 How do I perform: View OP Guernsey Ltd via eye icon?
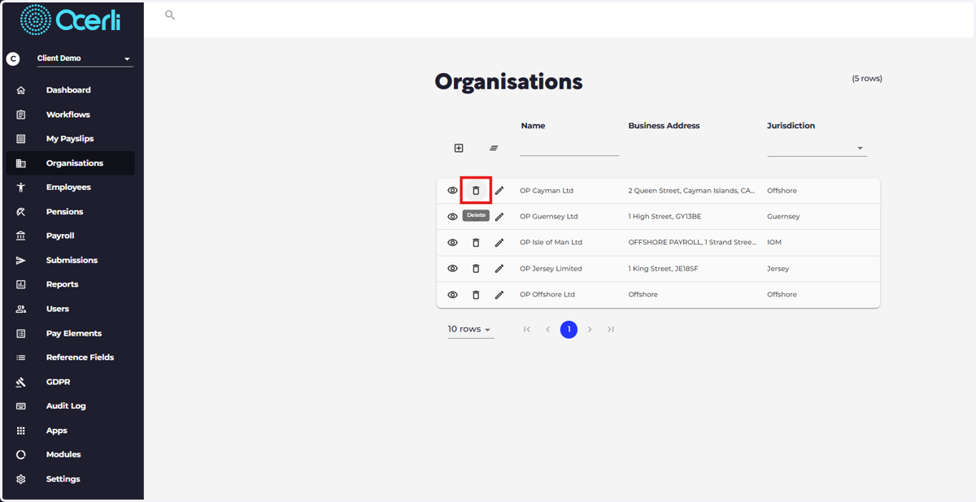click(x=452, y=217)
